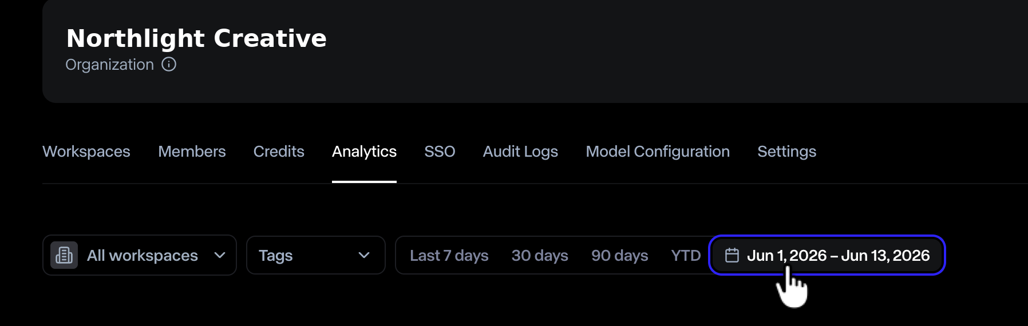Select the YTD range option

686,255
